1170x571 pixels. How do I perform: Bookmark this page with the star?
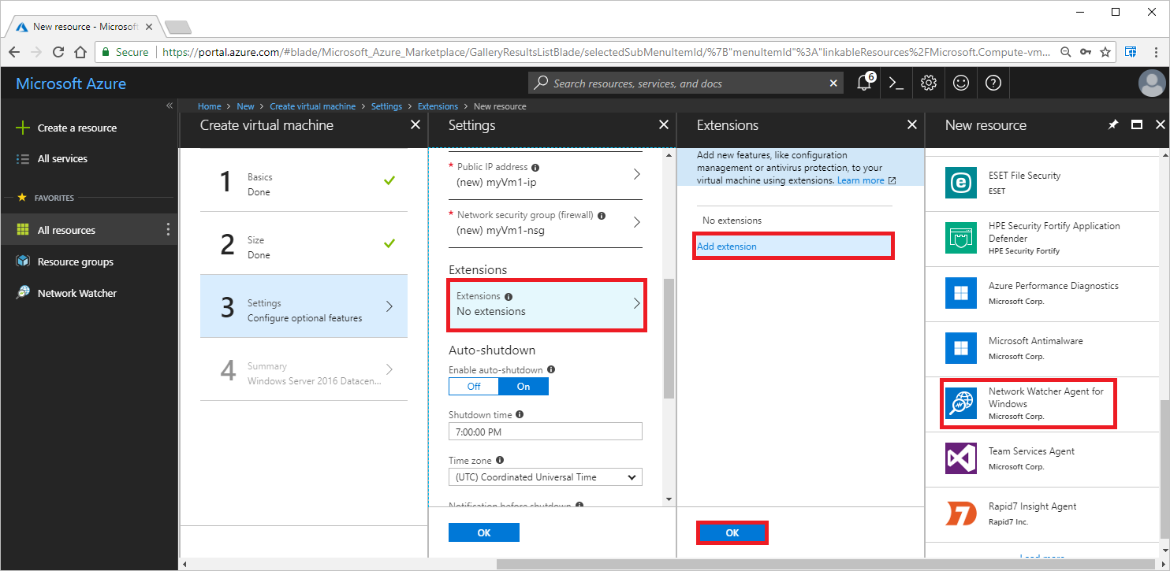[1105, 52]
